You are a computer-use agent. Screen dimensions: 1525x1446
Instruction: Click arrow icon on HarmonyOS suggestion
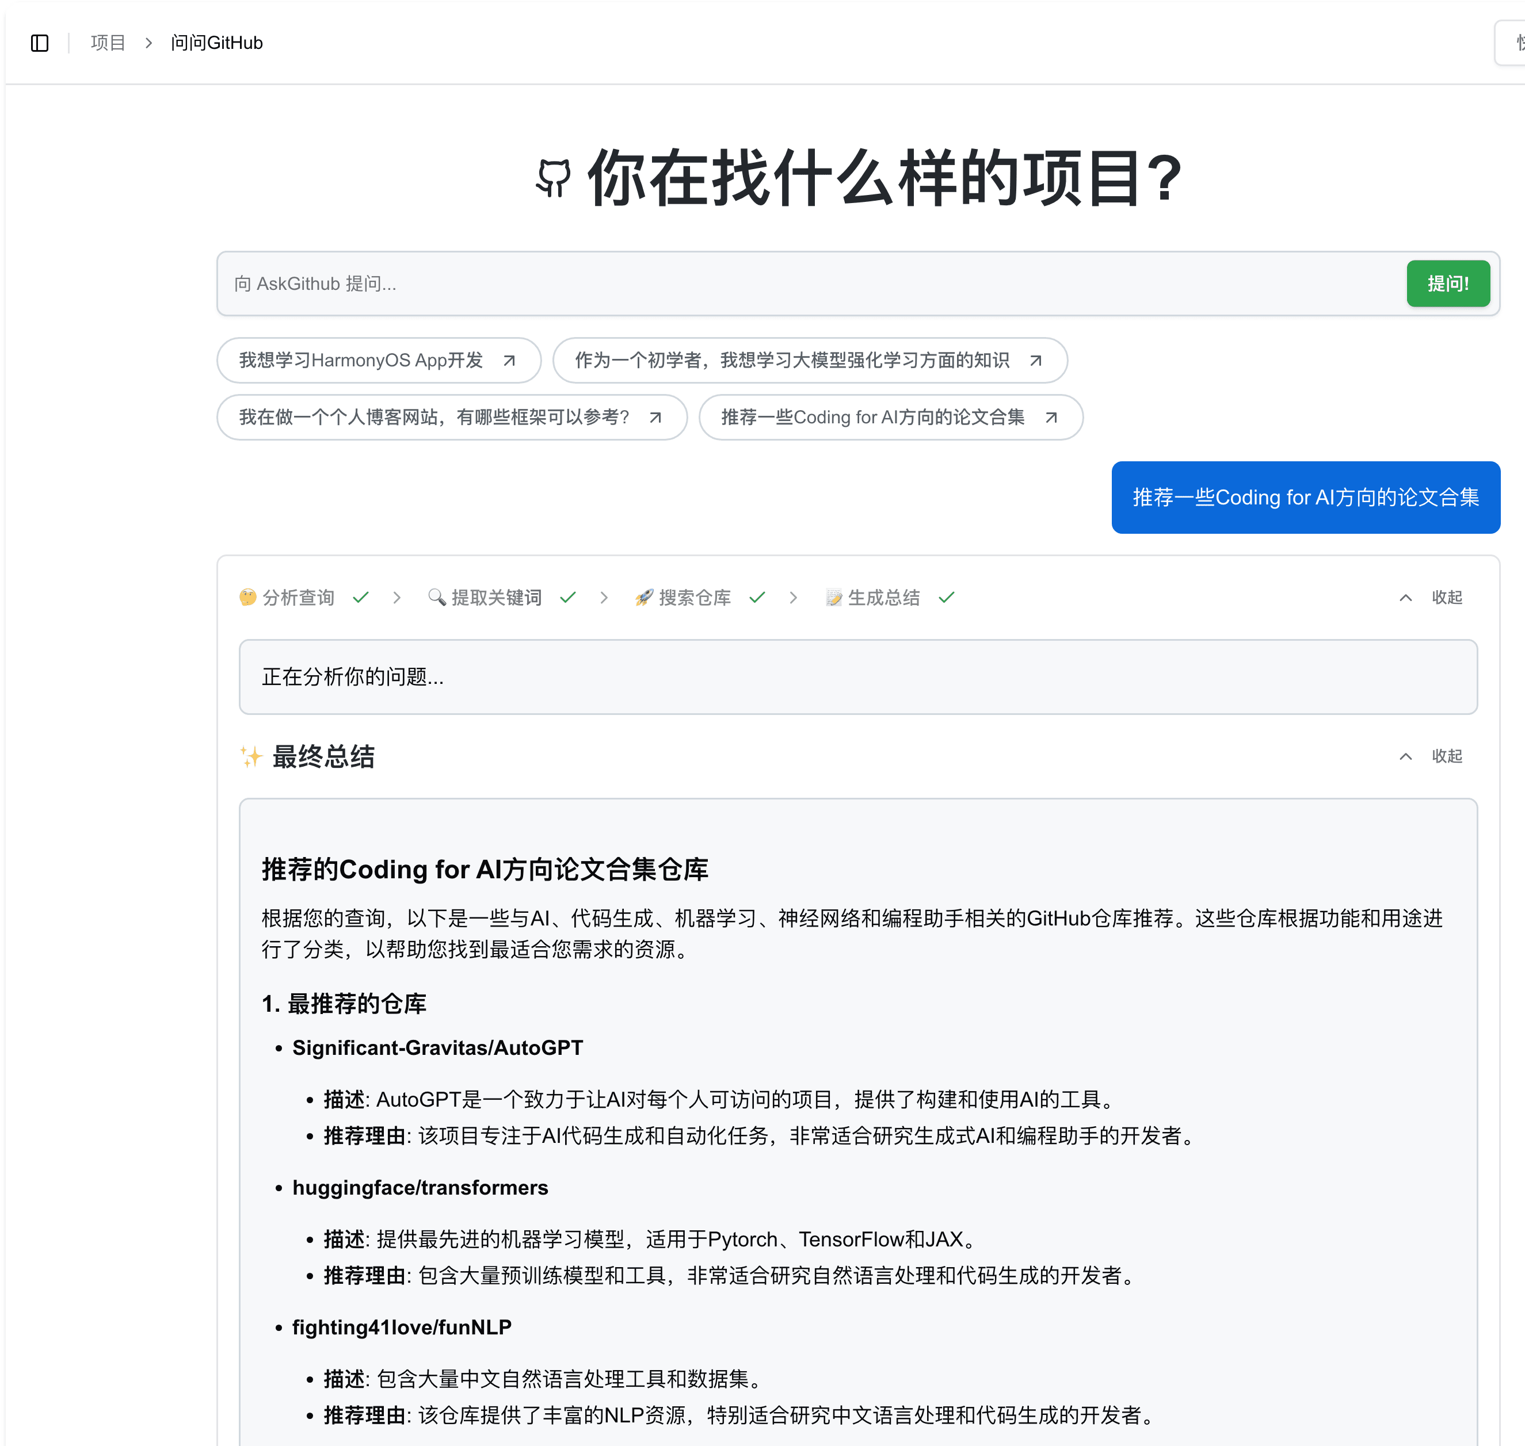pyautogui.click(x=509, y=361)
